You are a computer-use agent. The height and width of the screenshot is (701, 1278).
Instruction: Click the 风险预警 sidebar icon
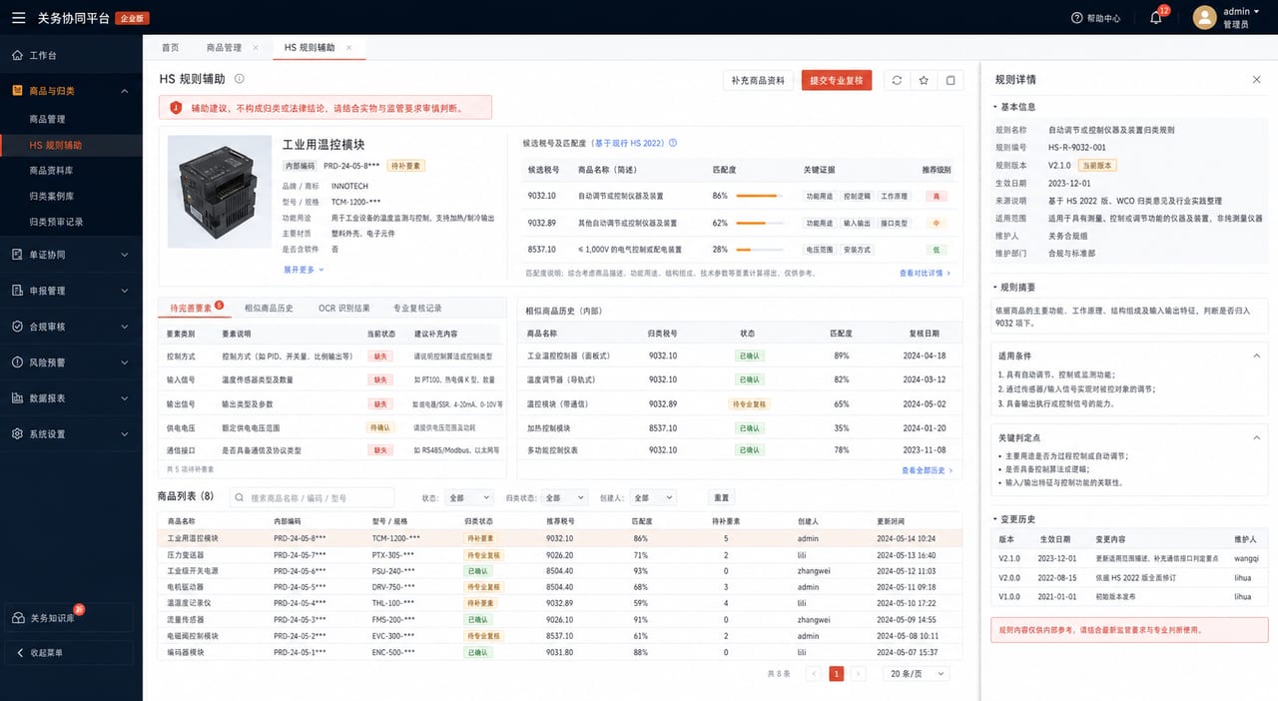point(17,362)
